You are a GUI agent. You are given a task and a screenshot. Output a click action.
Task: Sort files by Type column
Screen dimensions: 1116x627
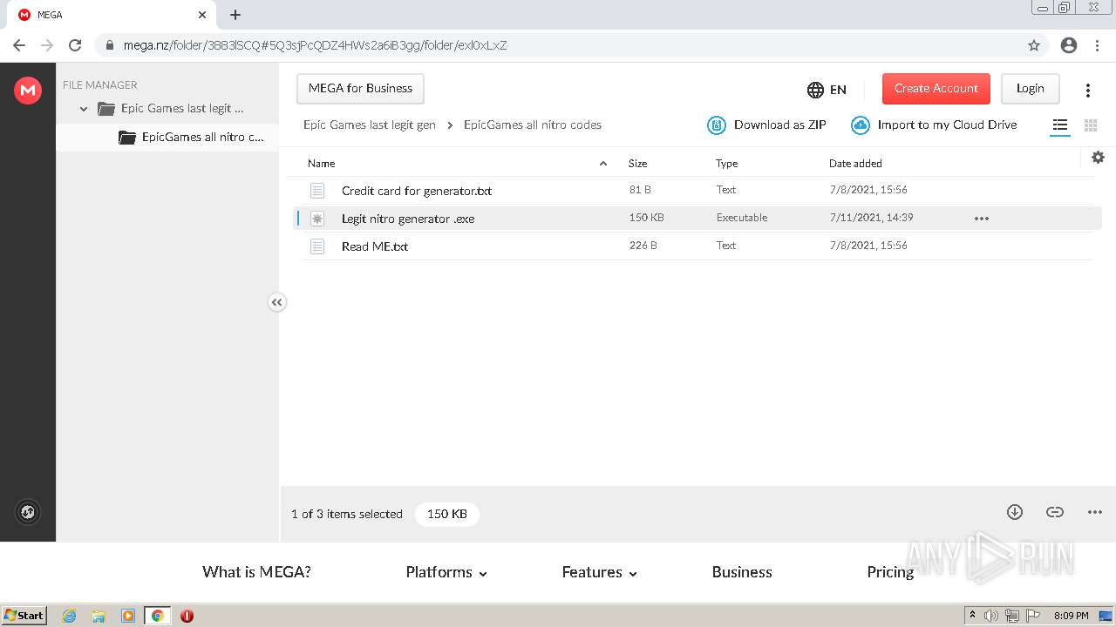click(726, 164)
